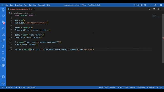
Task: Click the text "Temperature Converter" on line 4
Action: [36, 23]
